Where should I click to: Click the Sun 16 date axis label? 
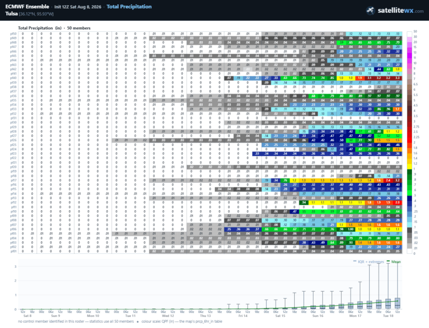317,316
